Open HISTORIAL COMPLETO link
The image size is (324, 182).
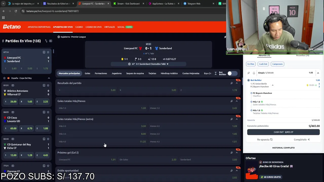click(283, 148)
